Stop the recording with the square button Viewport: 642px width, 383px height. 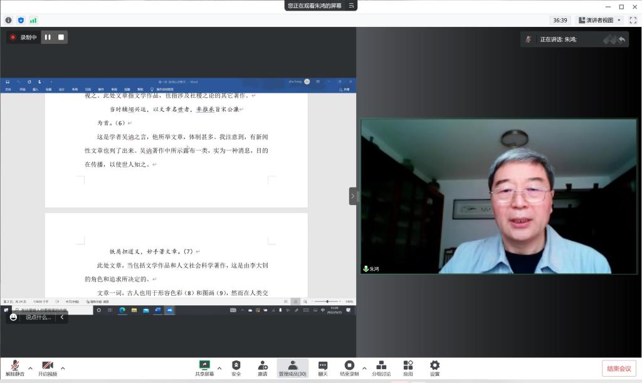pos(61,37)
